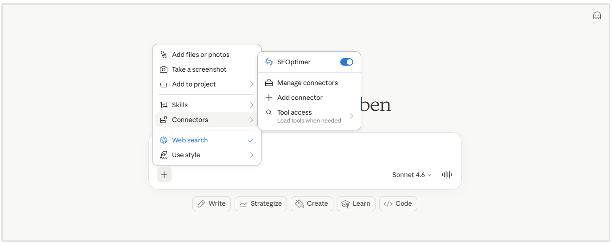
Task: Expand the Use style submenu arrow
Action: click(251, 155)
